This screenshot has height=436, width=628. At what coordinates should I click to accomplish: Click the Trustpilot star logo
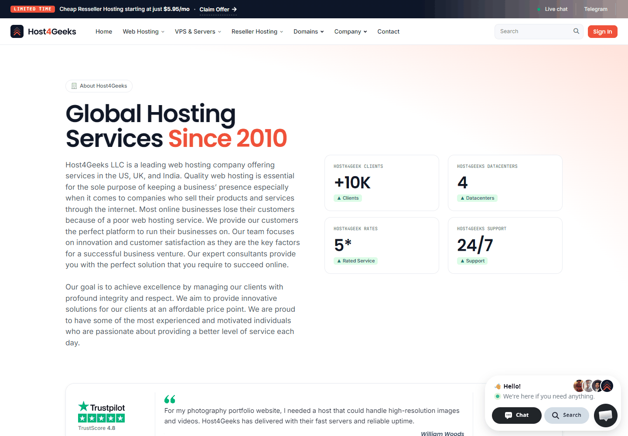83,406
